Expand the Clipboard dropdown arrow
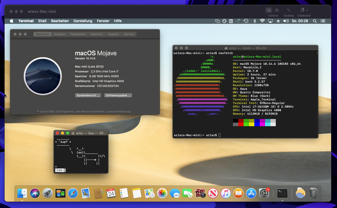 pos(307,10)
